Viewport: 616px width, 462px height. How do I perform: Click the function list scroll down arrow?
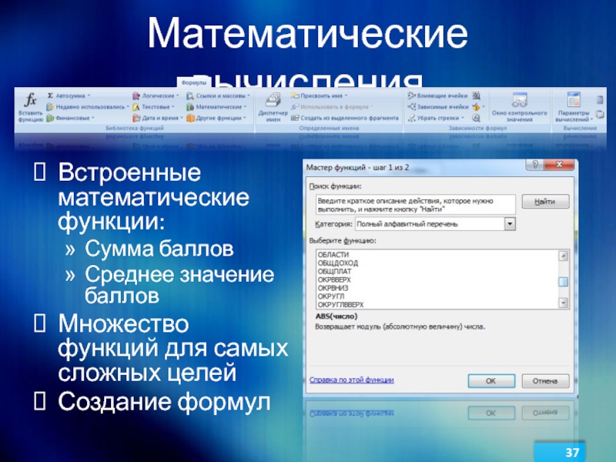click(x=564, y=303)
